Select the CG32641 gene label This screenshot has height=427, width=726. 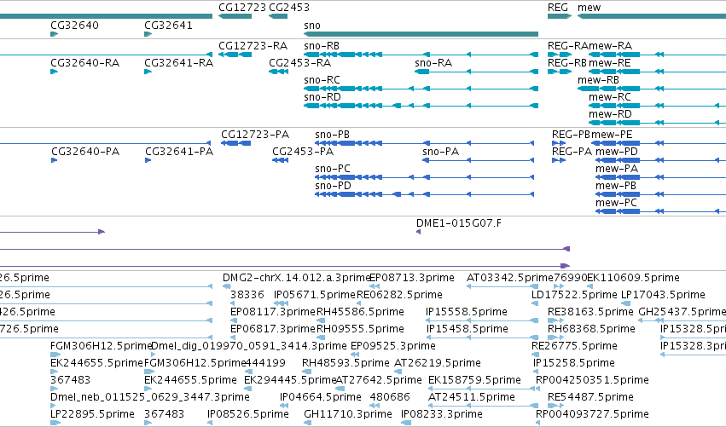[x=169, y=25]
